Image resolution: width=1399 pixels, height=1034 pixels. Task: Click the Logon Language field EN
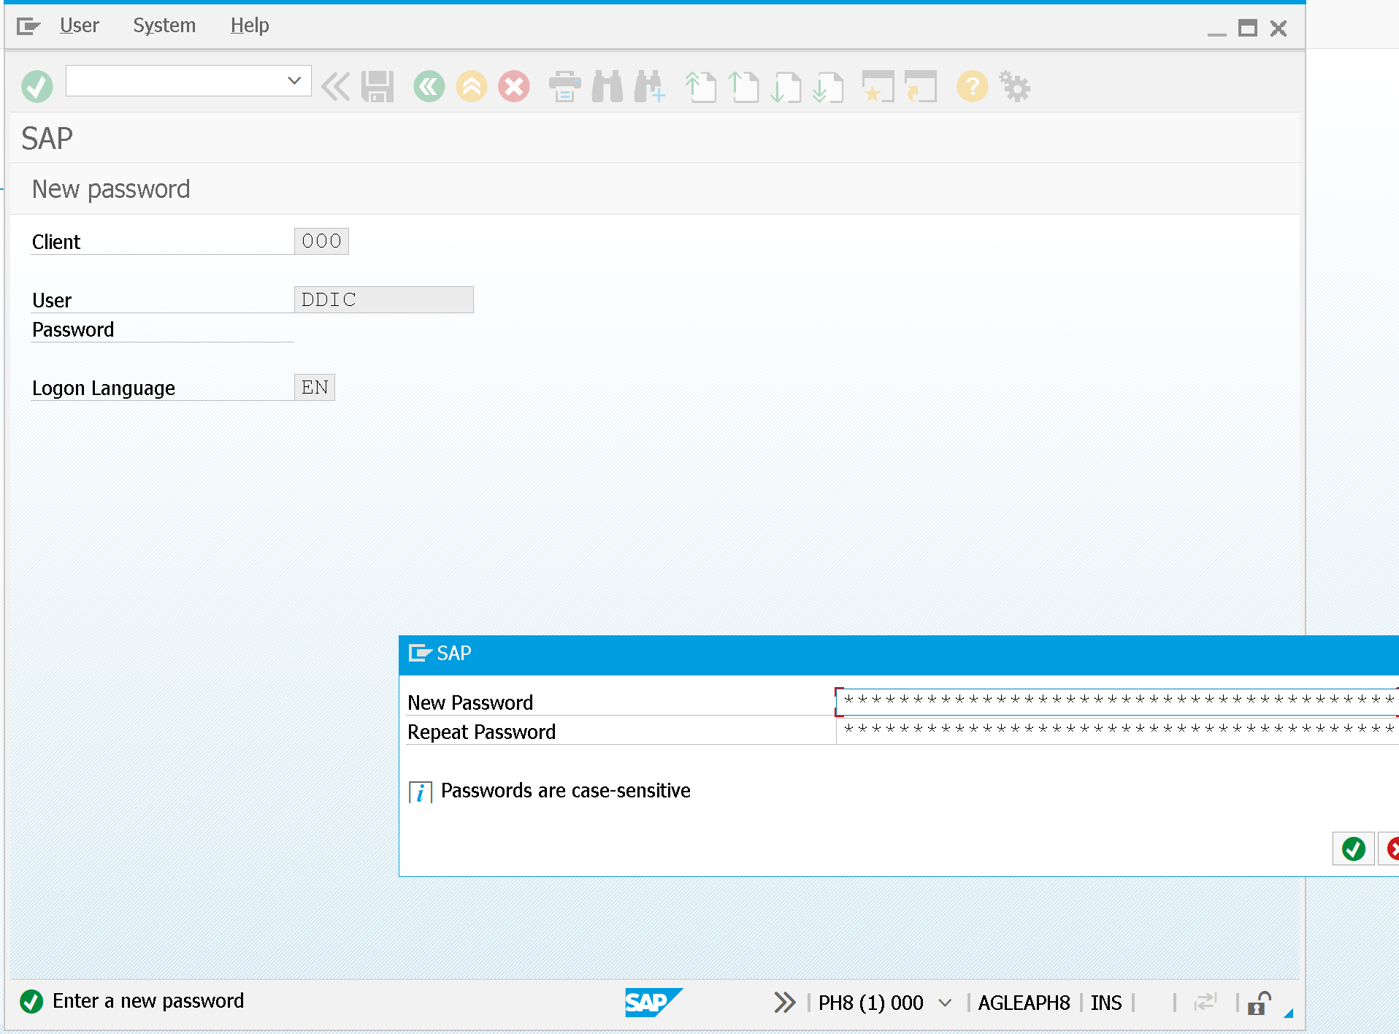(x=315, y=387)
